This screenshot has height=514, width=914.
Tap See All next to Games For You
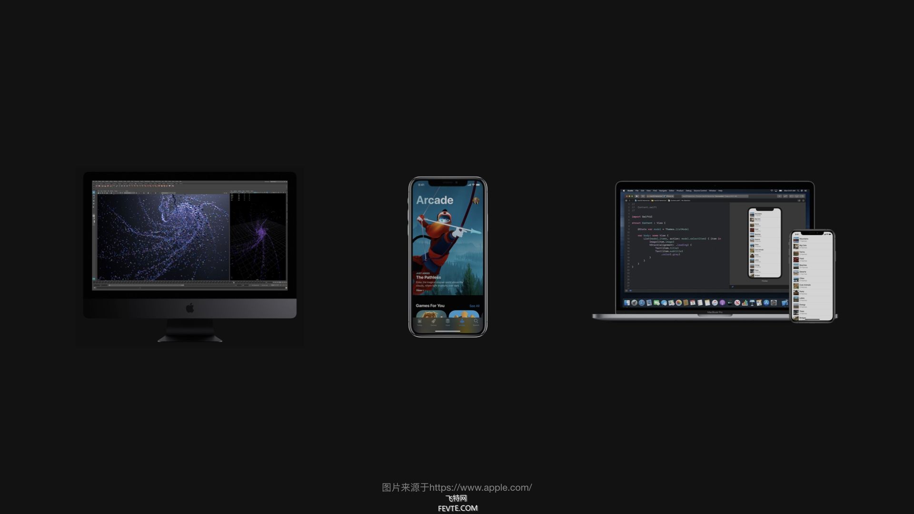click(x=475, y=306)
